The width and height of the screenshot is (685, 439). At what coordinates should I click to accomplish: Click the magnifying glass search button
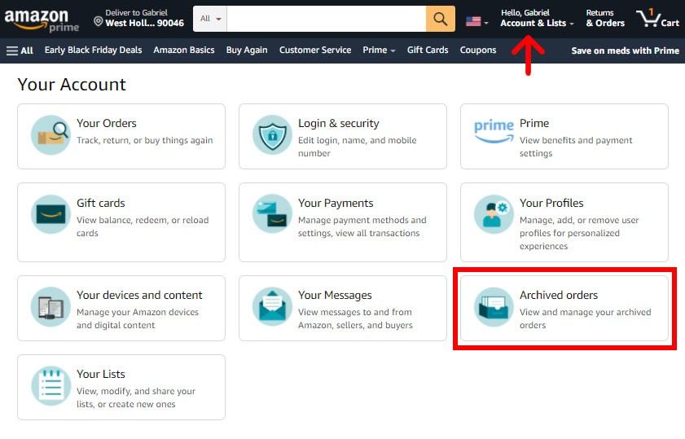click(440, 19)
